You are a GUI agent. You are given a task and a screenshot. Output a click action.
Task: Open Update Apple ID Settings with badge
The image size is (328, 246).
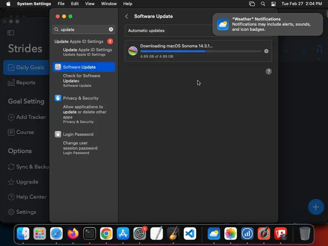coord(84,41)
